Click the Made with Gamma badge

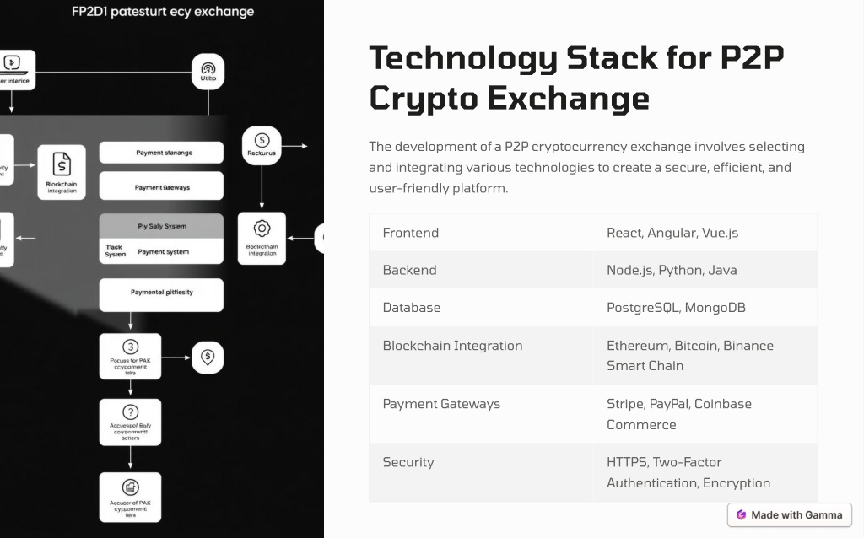[x=789, y=515]
